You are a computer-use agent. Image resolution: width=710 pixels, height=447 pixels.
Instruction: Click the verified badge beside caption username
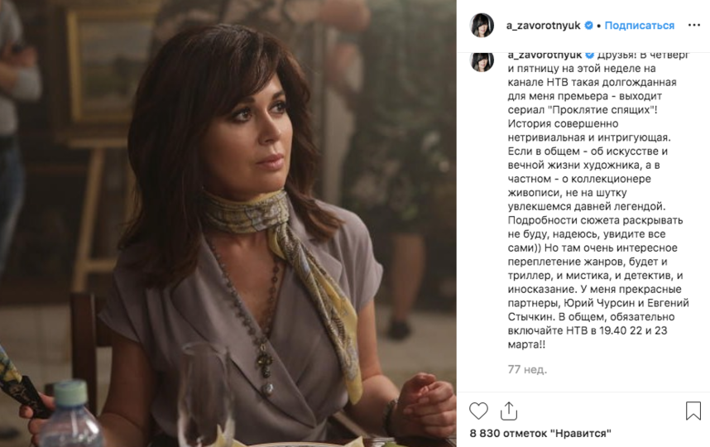(589, 55)
